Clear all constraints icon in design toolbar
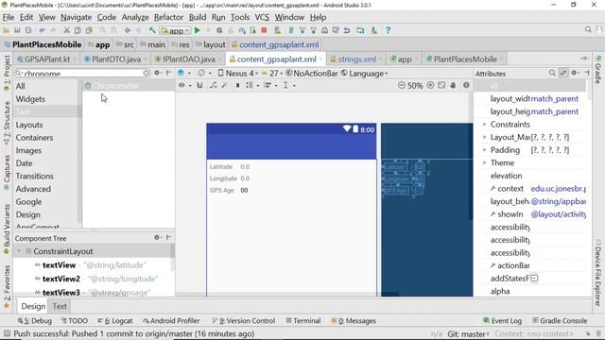Image resolution: width=605 pixels, height=340 pixels. [213, 85]
